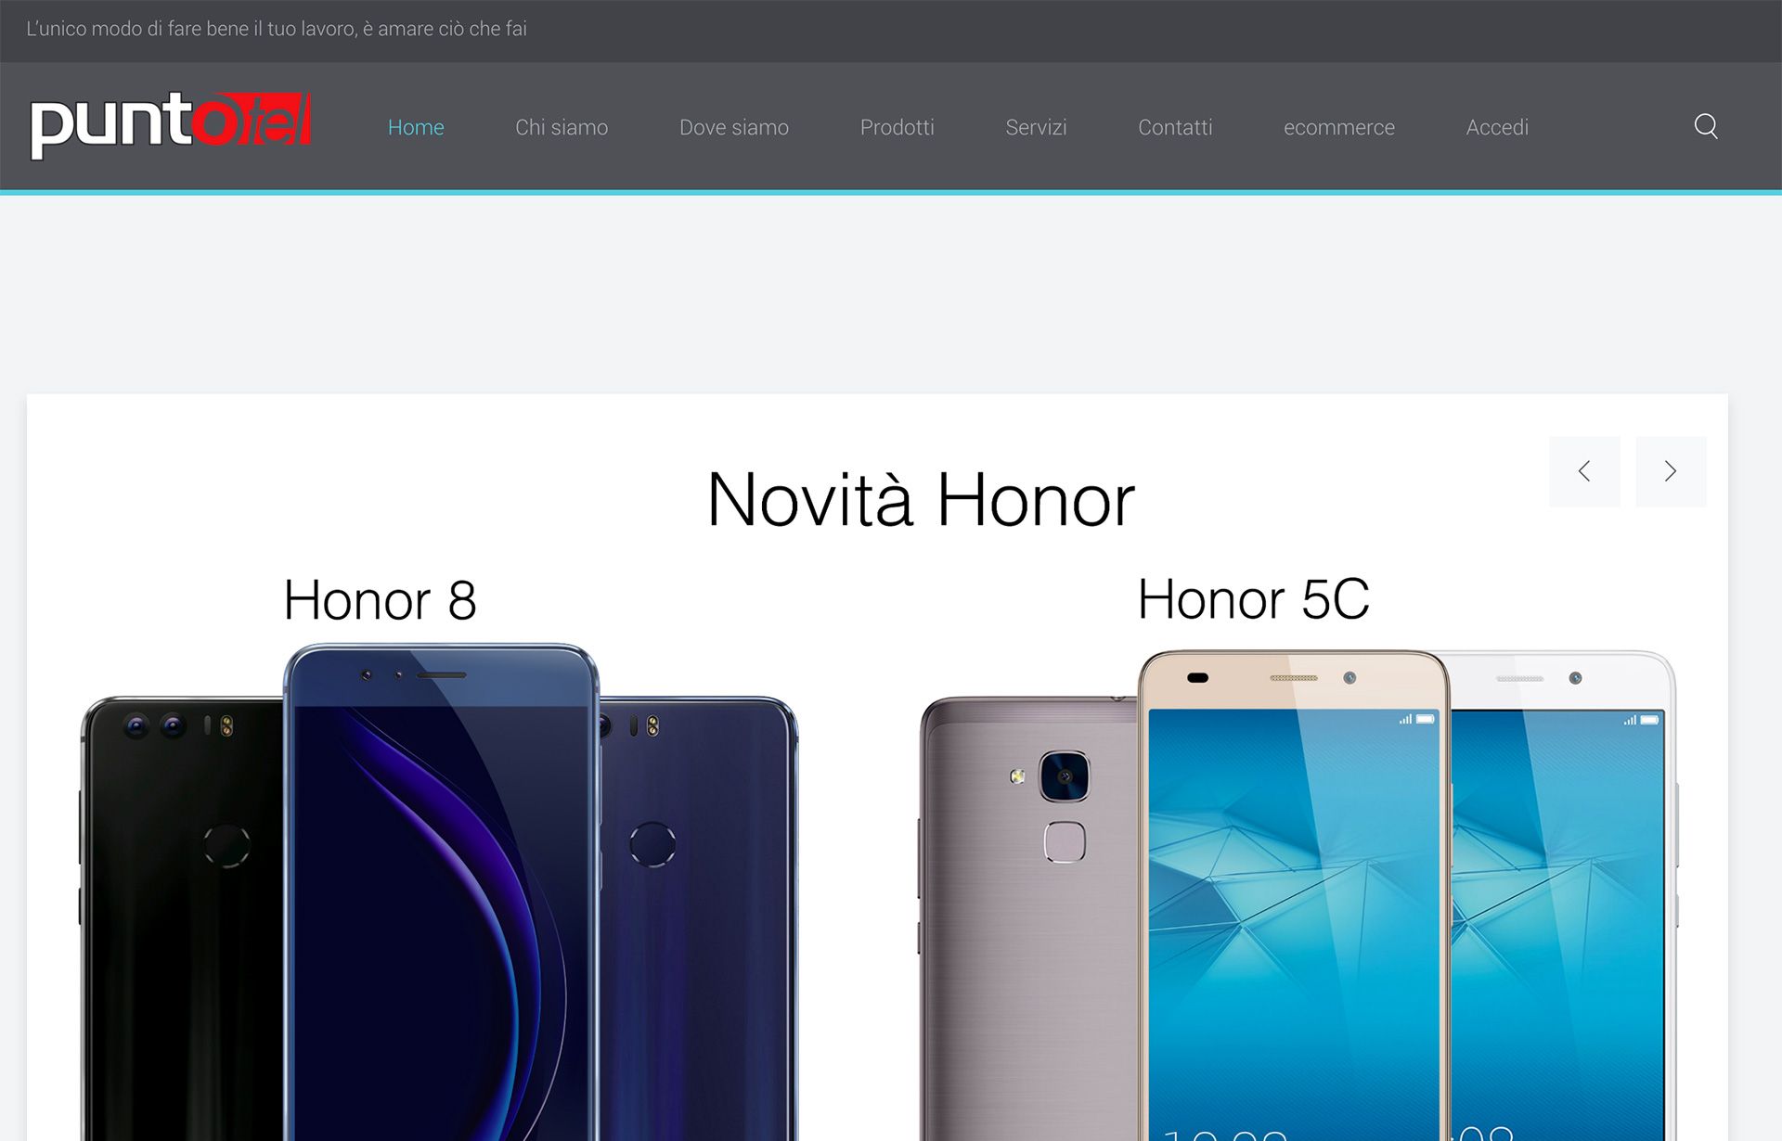Open the Home menu item

pos(416,127)
